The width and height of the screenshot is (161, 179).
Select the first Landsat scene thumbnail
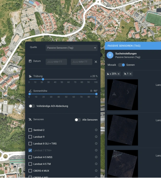123,95
